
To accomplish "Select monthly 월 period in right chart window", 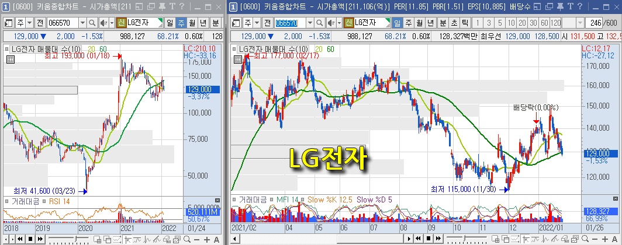I will click(x=420, y=23).
